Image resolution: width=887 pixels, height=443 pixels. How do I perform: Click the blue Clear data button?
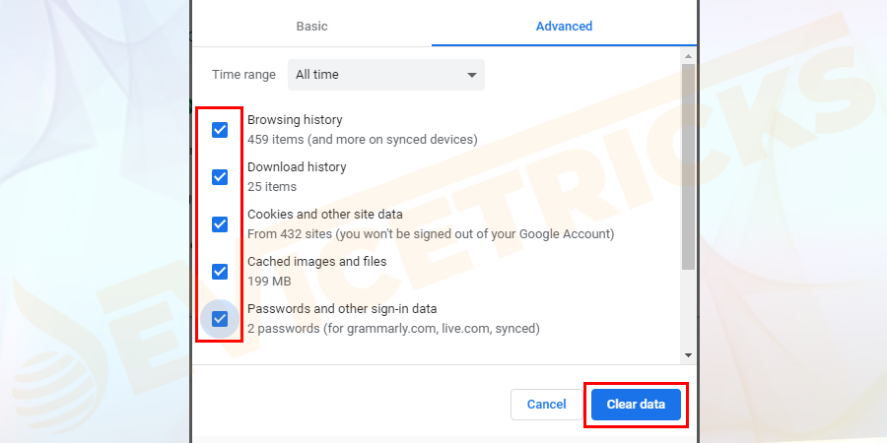coord(636,405)
